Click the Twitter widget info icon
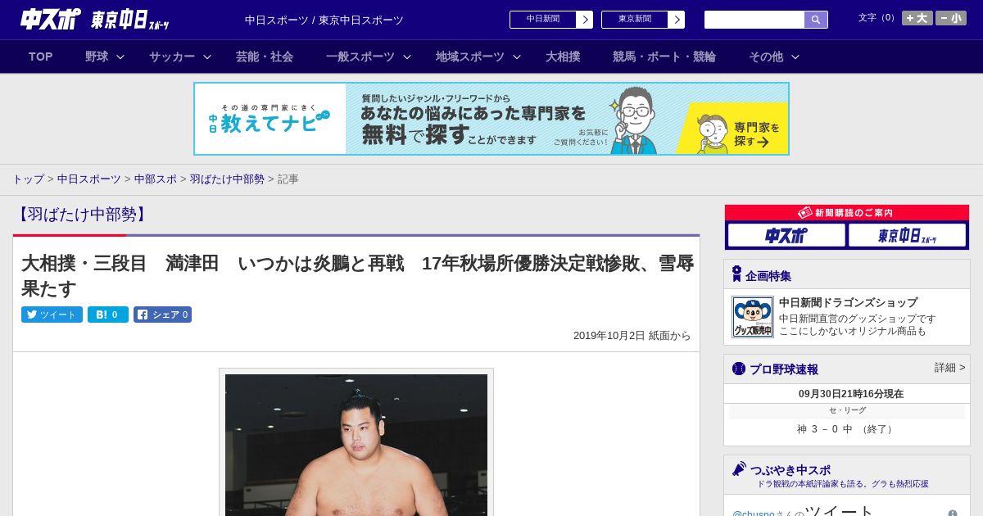 (x=953, y=514)
